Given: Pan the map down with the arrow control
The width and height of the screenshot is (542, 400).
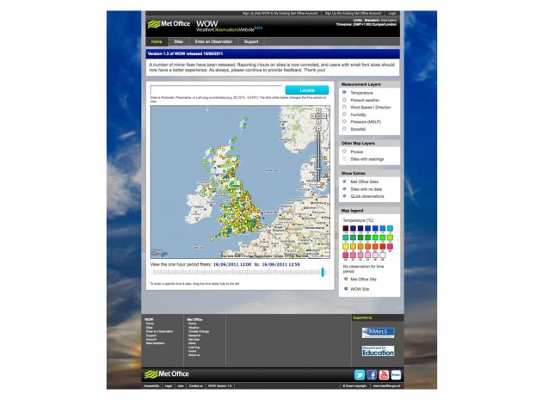Looking at the screenshot, I should coord(318,121).
